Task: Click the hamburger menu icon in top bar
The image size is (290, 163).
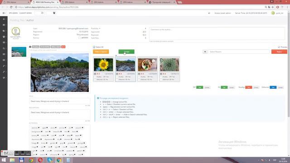Action: pos(4,13)
